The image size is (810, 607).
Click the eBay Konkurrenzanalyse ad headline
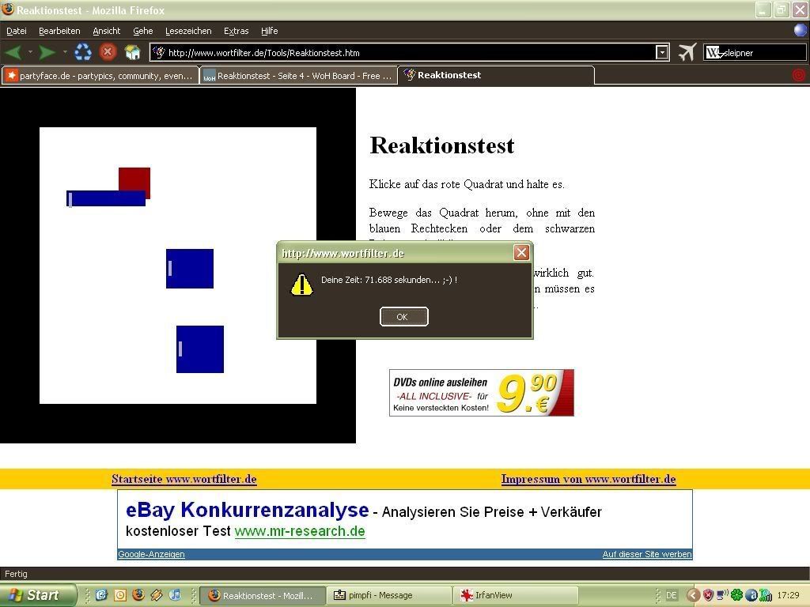pyautogui.click(x=248, y=510)
